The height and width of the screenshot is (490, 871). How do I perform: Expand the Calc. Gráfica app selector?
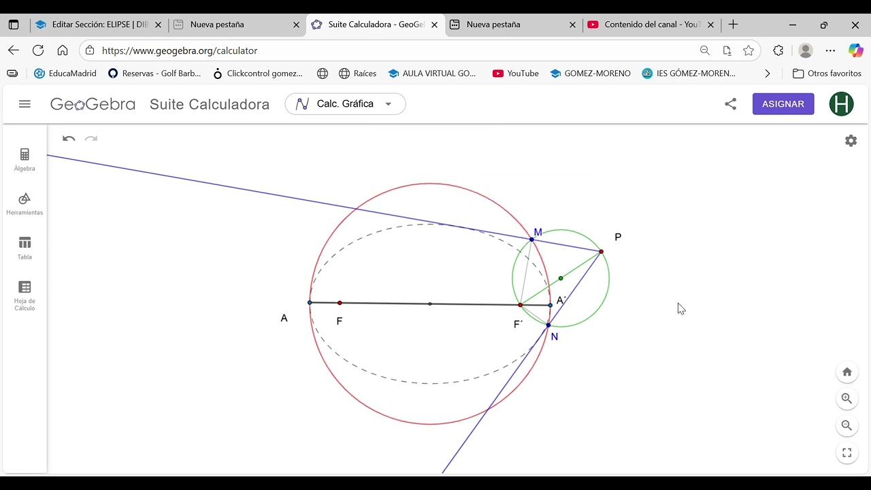346,104
